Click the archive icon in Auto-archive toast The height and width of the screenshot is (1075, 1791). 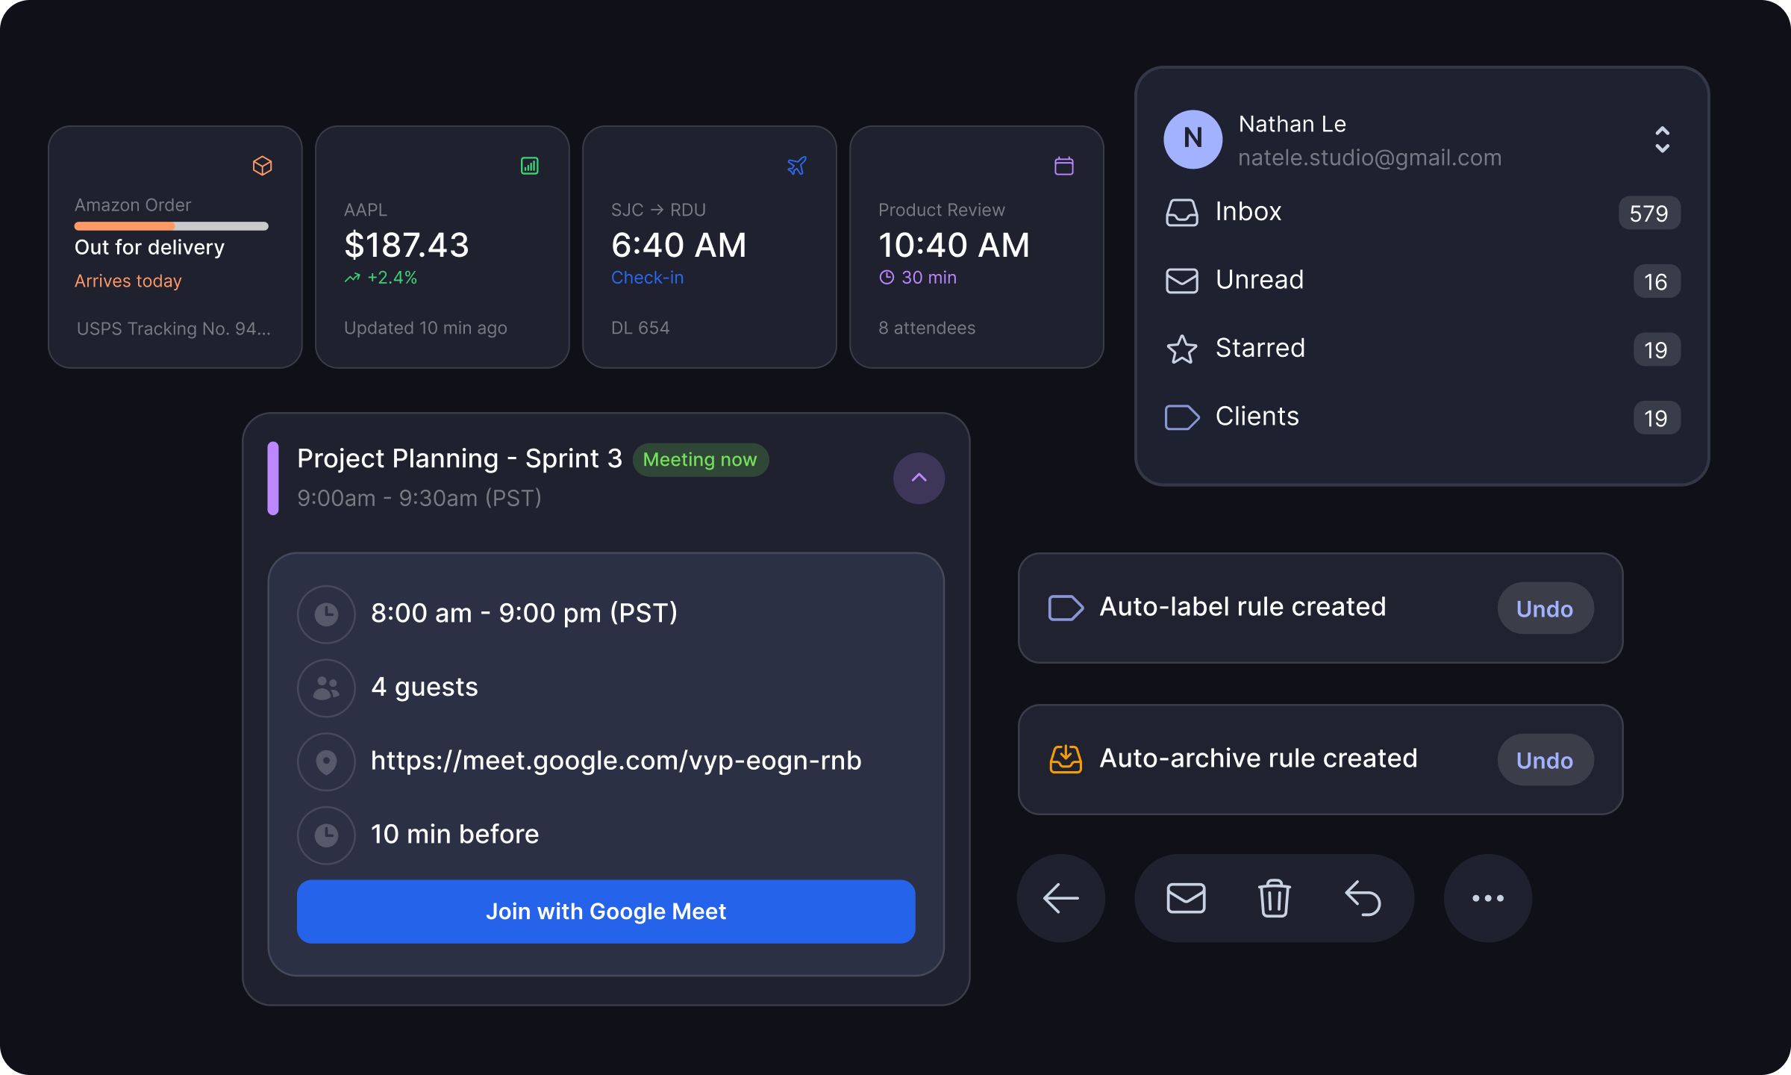pos(1066,759)
